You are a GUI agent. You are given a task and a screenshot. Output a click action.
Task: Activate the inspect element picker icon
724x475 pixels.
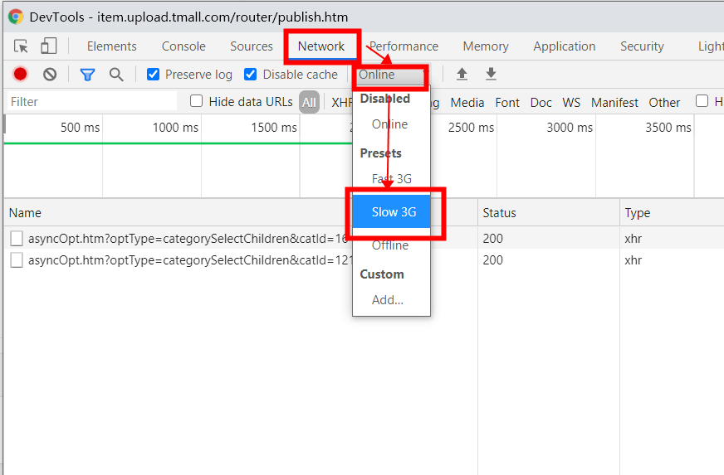(x=21, y=46)
